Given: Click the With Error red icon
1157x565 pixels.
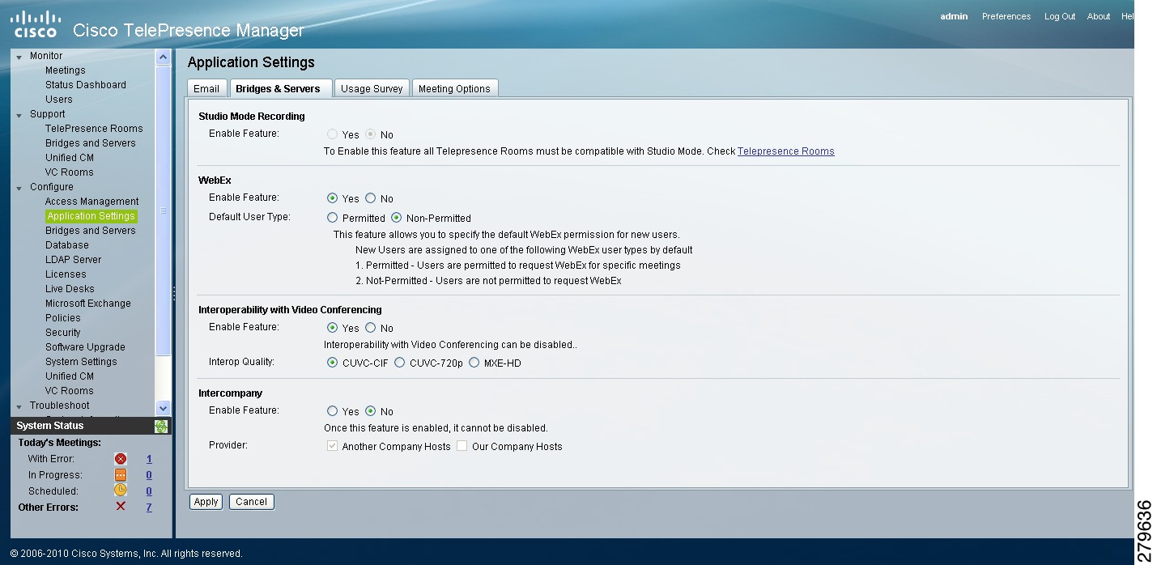Looking at the screenshot, I should click(x=121, y=459).
